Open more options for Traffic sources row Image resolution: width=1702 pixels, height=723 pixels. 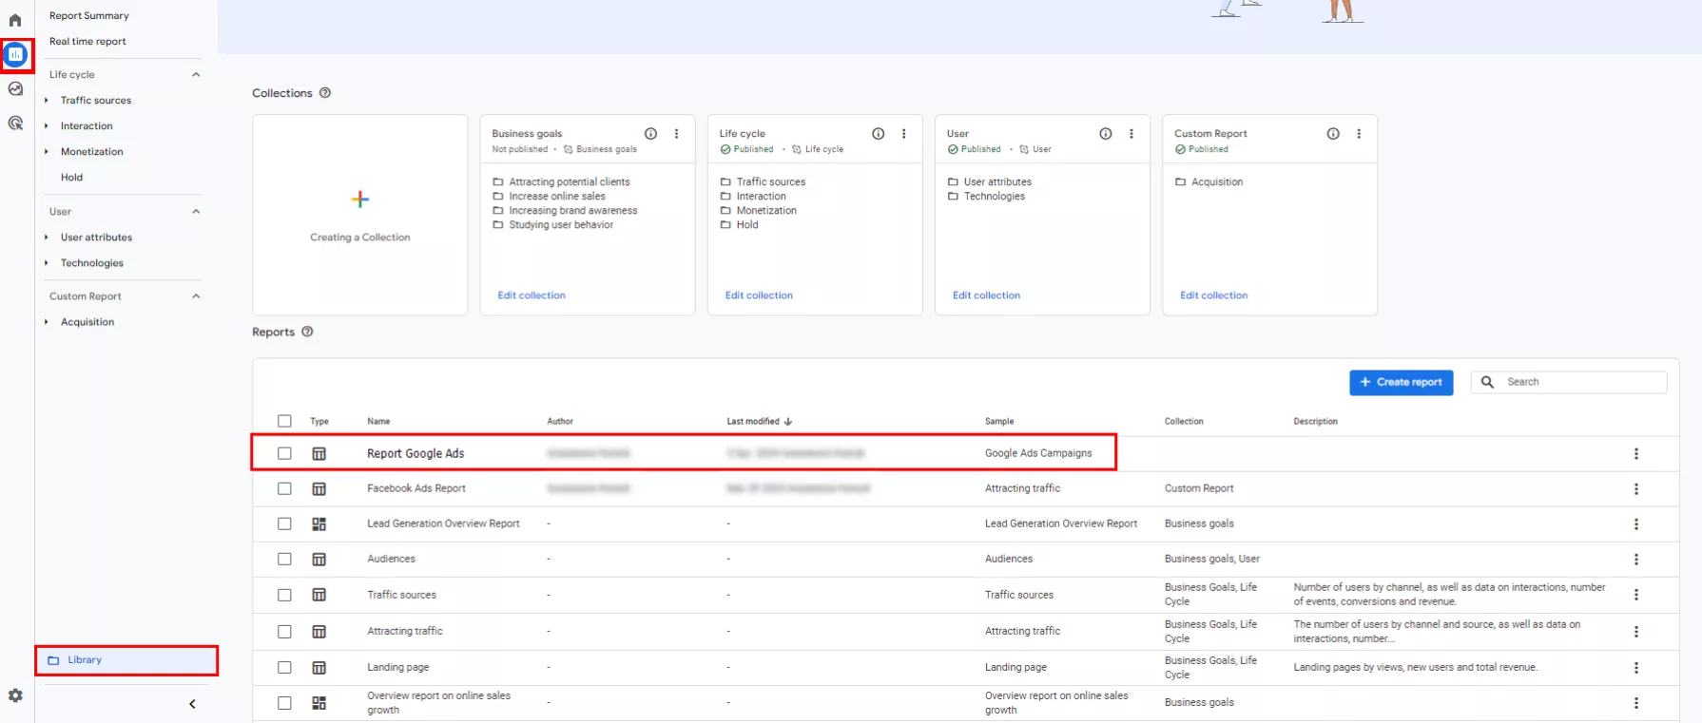[1636, 595]
